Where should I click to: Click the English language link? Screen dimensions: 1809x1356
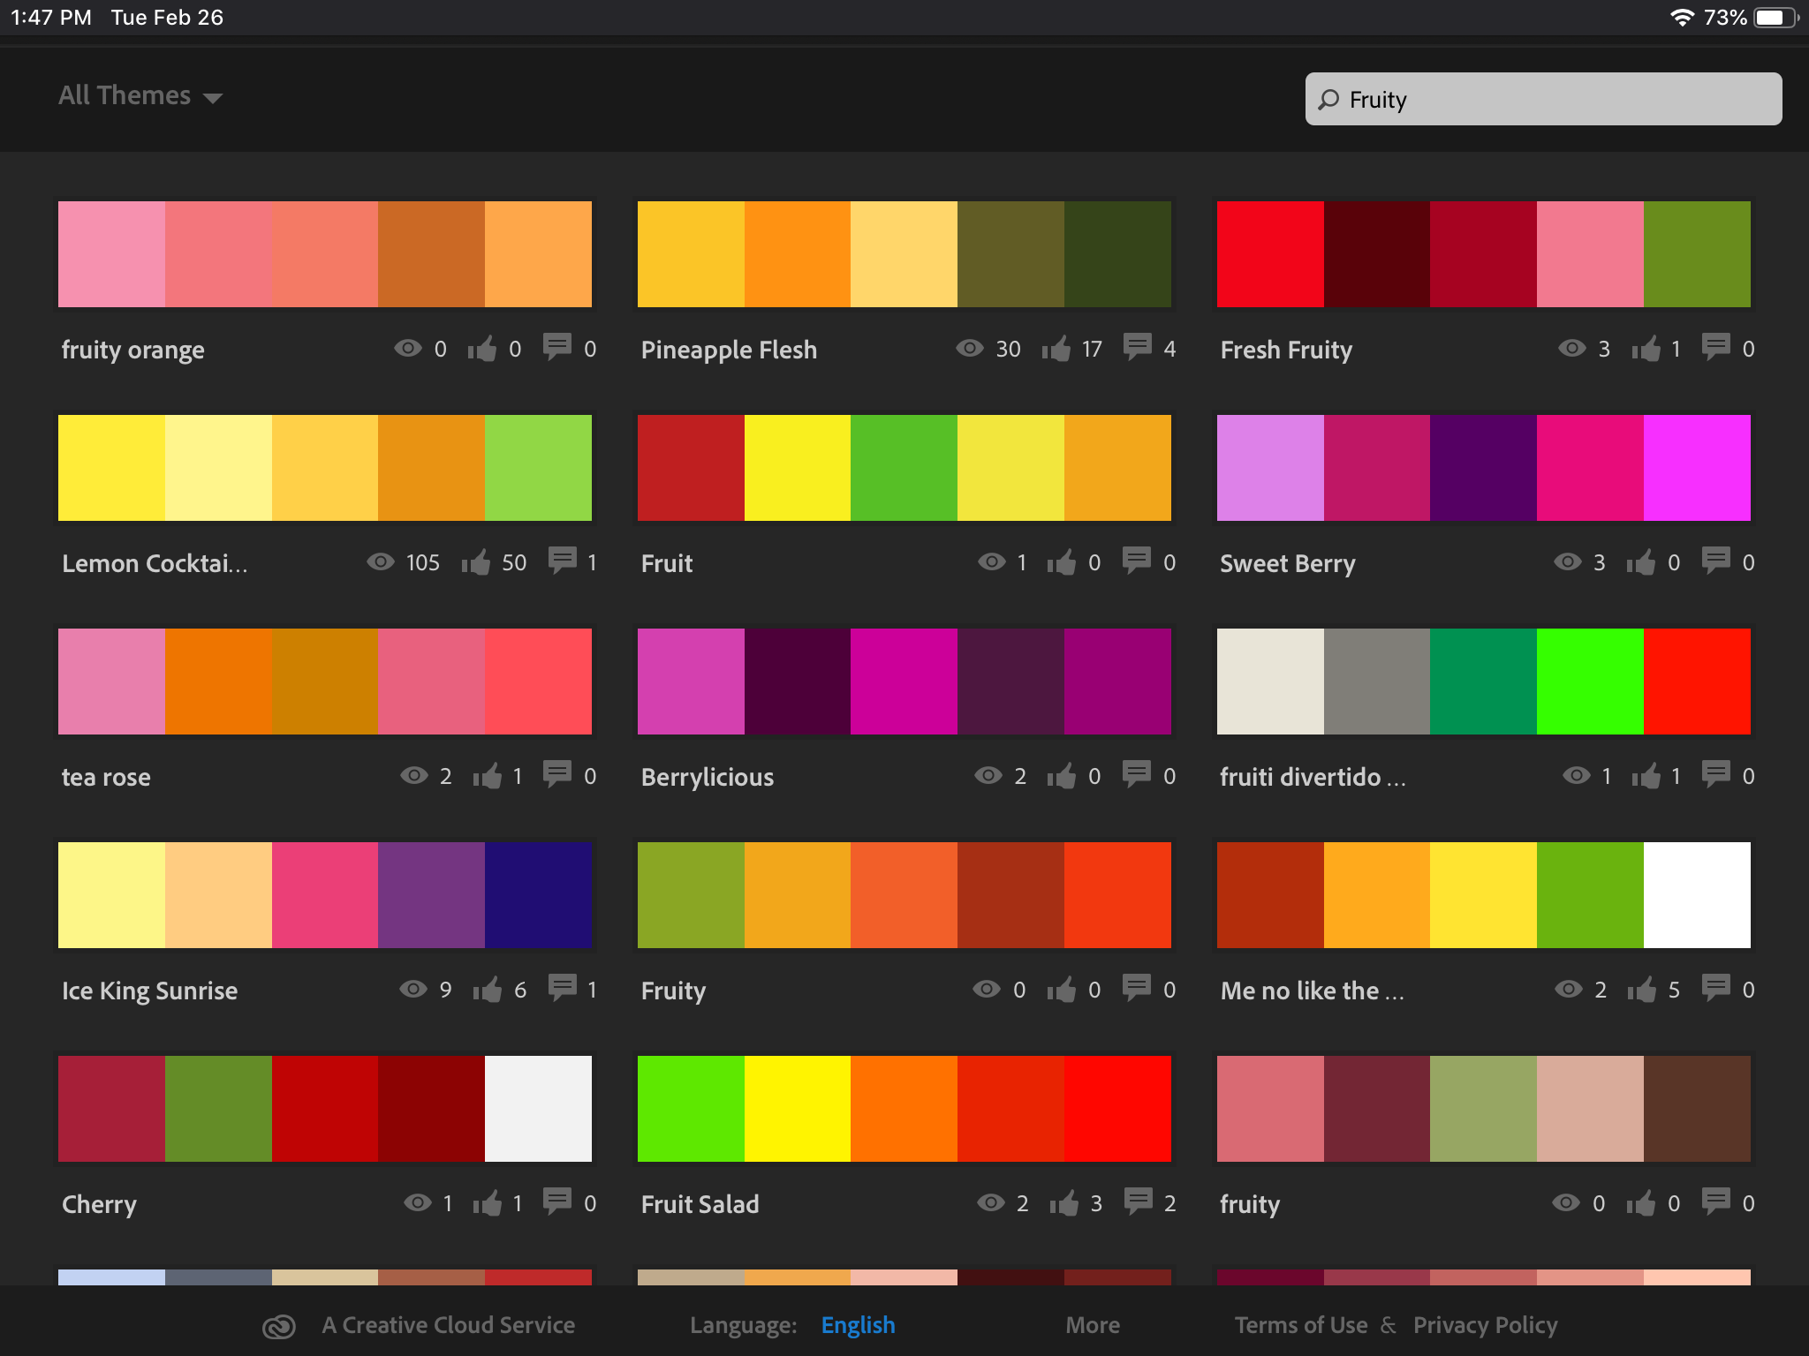pyautogui.click(x=858, y=1325)
